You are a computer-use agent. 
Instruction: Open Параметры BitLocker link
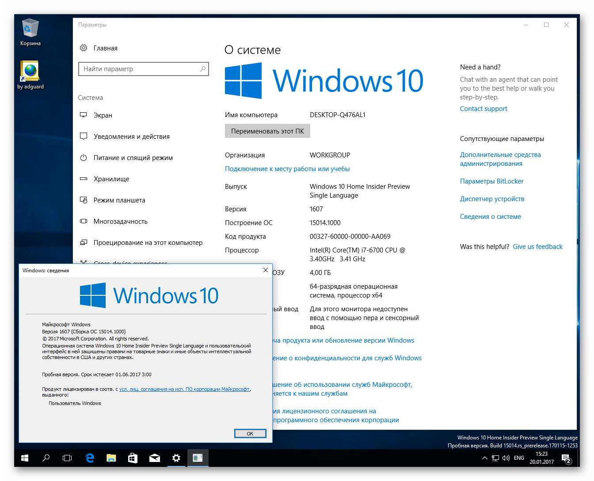491,181
